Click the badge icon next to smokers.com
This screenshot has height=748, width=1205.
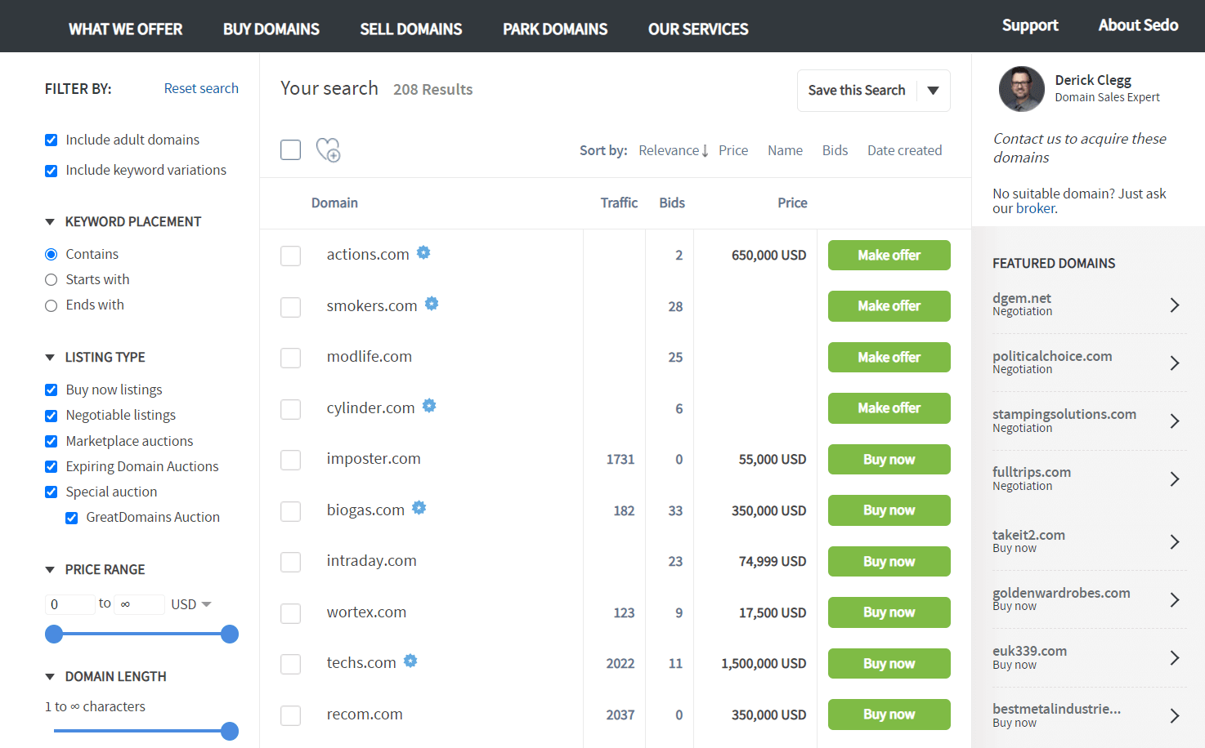coord(432,303)
